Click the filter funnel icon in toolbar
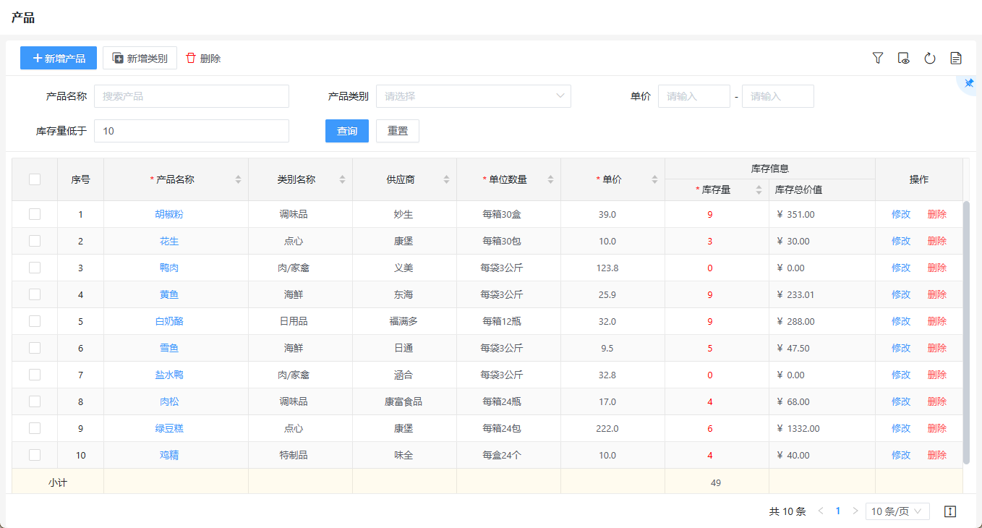This screenshot has width=982, height=528. 878,58
